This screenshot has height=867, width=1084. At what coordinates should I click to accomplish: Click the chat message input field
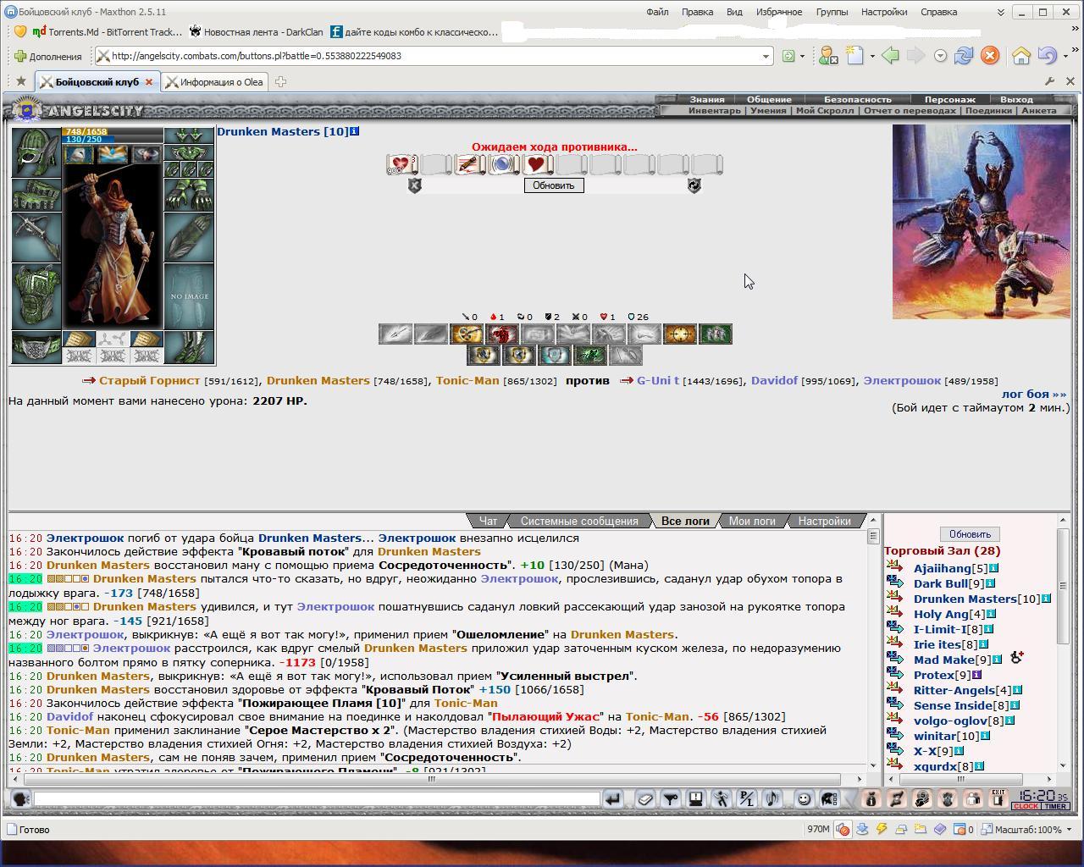click(x=317, y=798)
